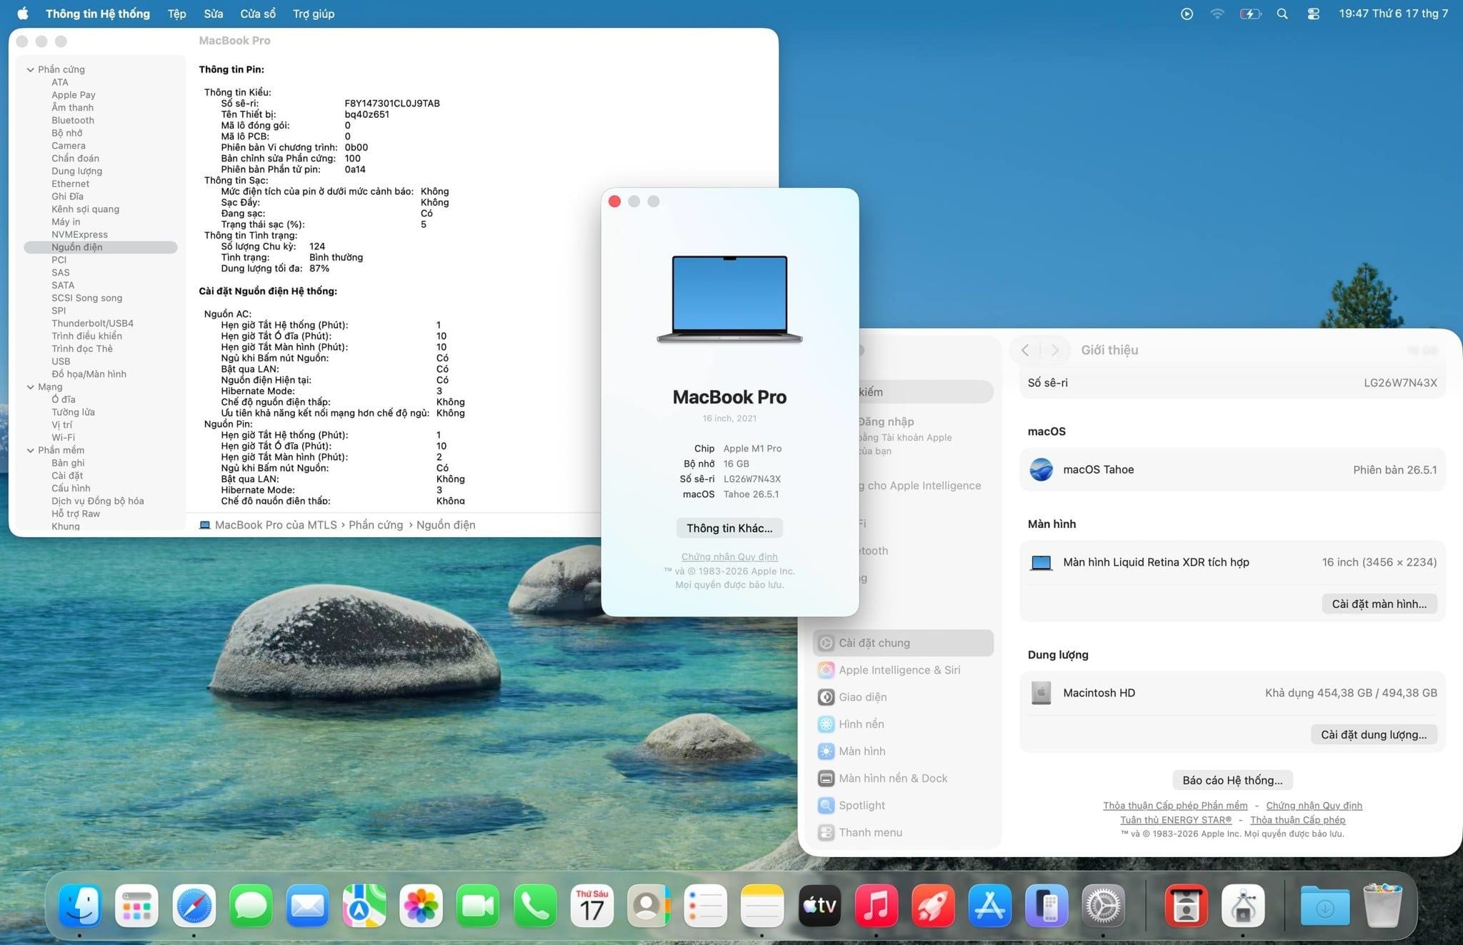Start FaceTime from the Dock
1463x945 pixels.
[x=478, y=906]
